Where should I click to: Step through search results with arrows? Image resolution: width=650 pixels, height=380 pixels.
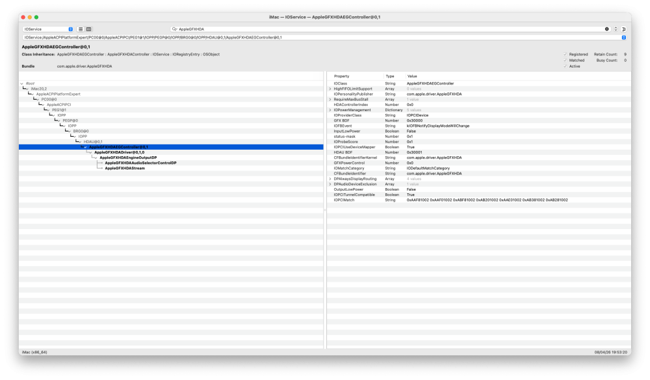pos(616,29)
